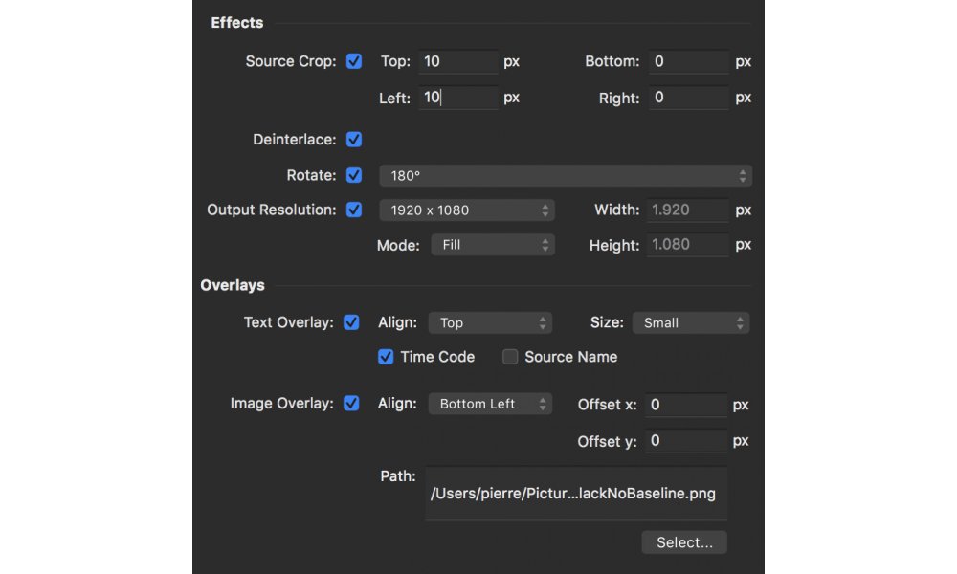Disable the Source Crop effect
957x574 pixels.
pyautogui.click(x=354, y=61)
